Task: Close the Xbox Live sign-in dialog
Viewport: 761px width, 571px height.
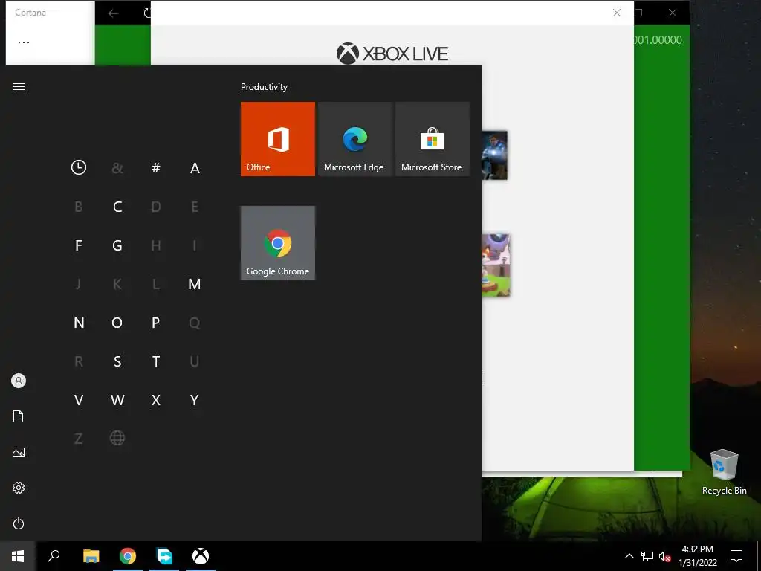Action: 616,13
